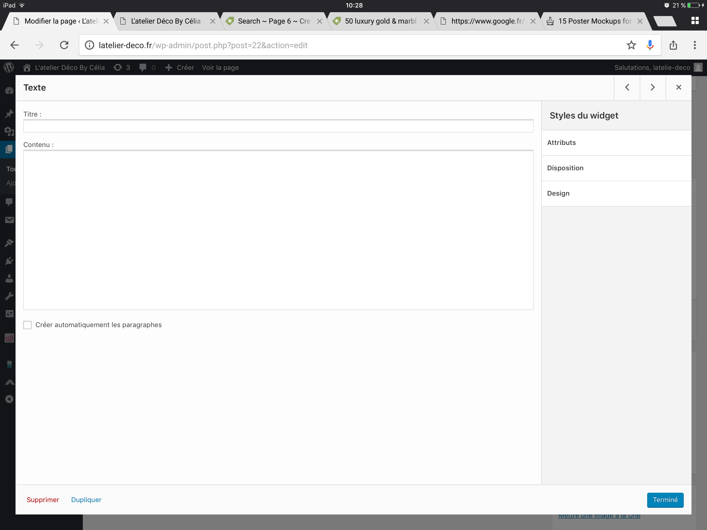This screenshot has width=707, height=530.
Task: Activate voice search microphone in address bar
Action: (x=650, y=45)
